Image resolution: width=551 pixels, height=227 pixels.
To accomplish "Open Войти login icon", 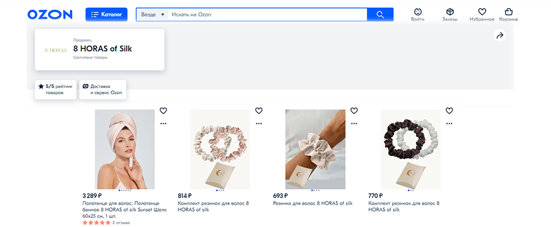I will point(418,15).
